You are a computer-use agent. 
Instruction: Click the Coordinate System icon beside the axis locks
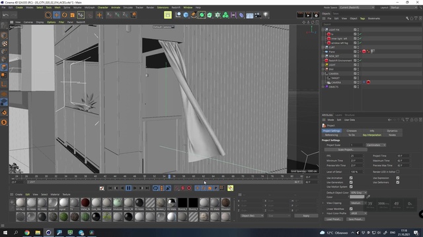click(x=134, y=14)
